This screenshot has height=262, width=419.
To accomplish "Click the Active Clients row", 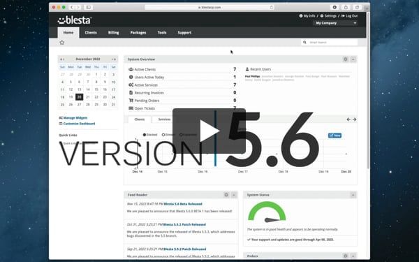I will click(x=182, y=69).
